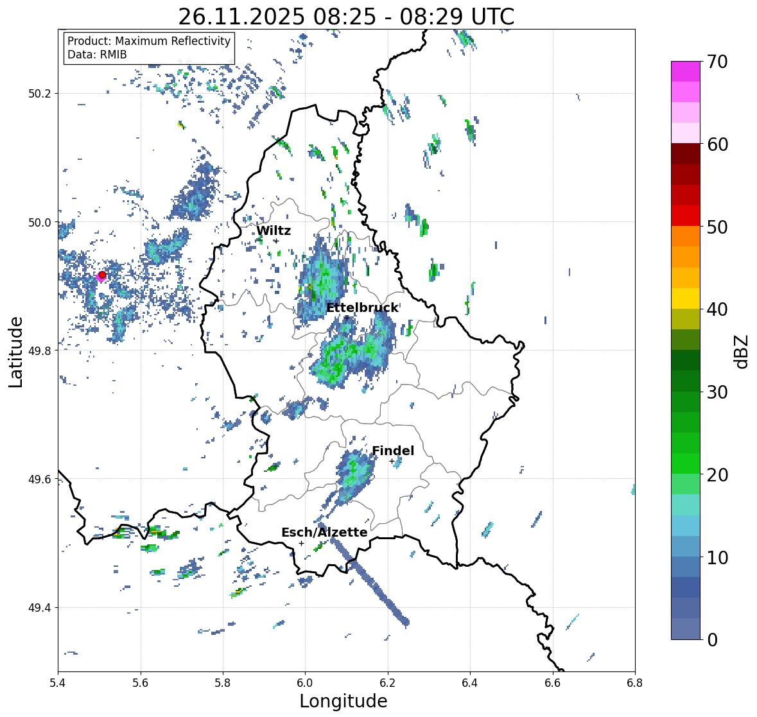The width and height of the screenshot is (757, 717).
Task: Click the map title showing 26.11.2025 time
Action: (346, 17)
